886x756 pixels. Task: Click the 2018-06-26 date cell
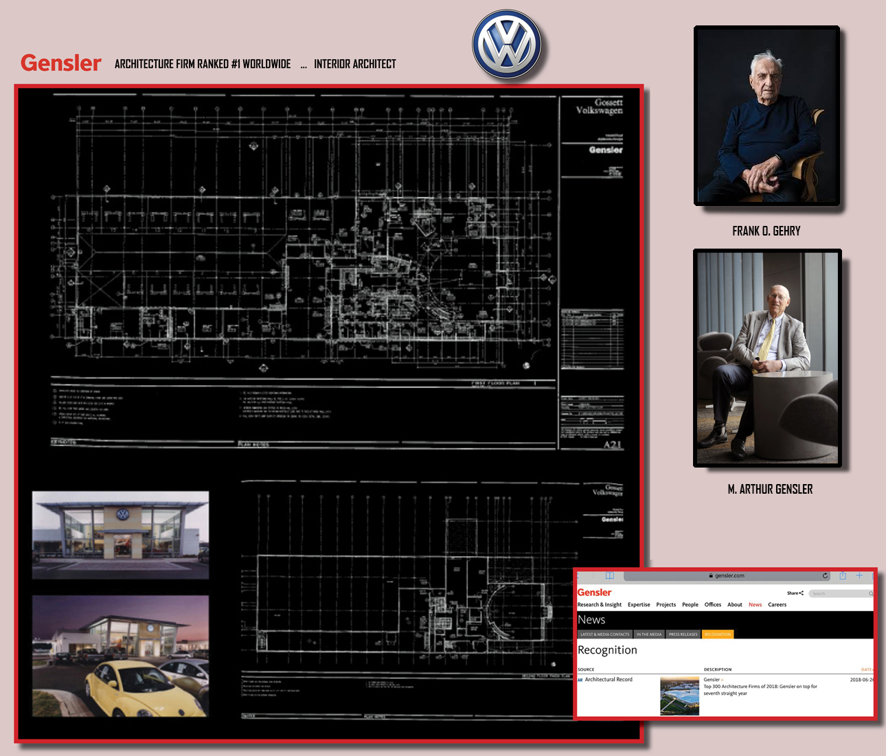pyautogui.click(x=862, y=680)
